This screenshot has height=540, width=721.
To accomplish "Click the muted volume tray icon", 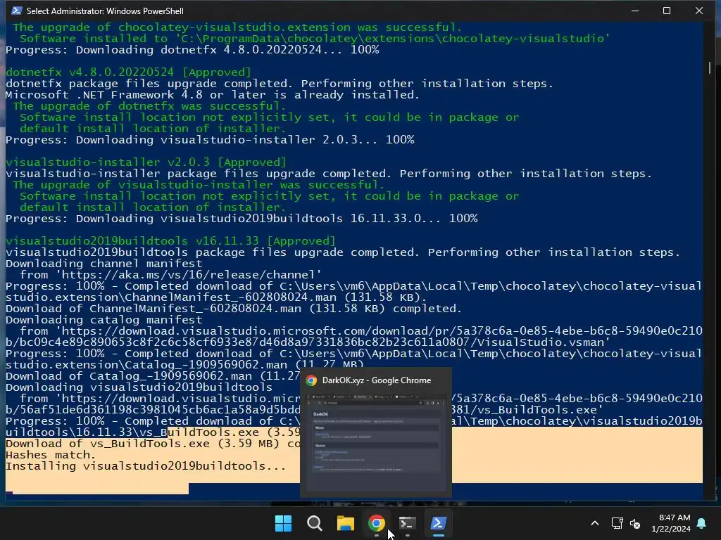I will click(x=635, y=523).
